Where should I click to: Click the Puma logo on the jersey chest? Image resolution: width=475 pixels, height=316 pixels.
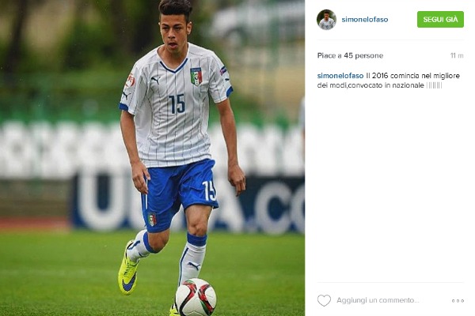[155, 80]
